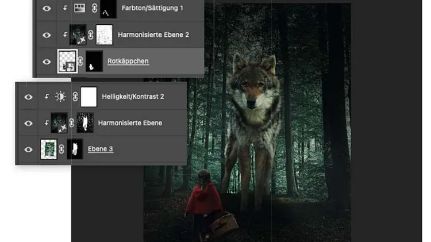
Task: Toggle Ebene 3 layer visibility
Action: pyautogui.click(x=28, y=149)
